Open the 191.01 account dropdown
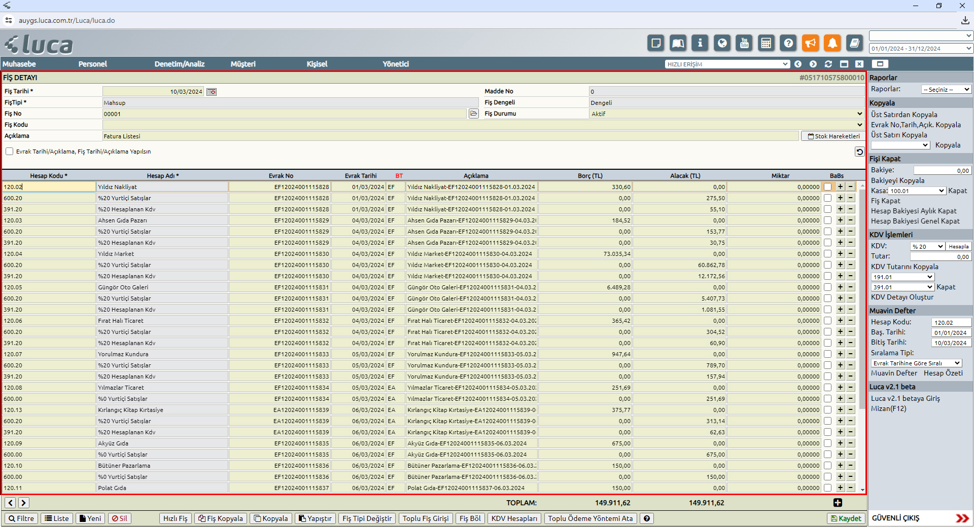This screenshot has width=974, height=527. tap(902, 277)
